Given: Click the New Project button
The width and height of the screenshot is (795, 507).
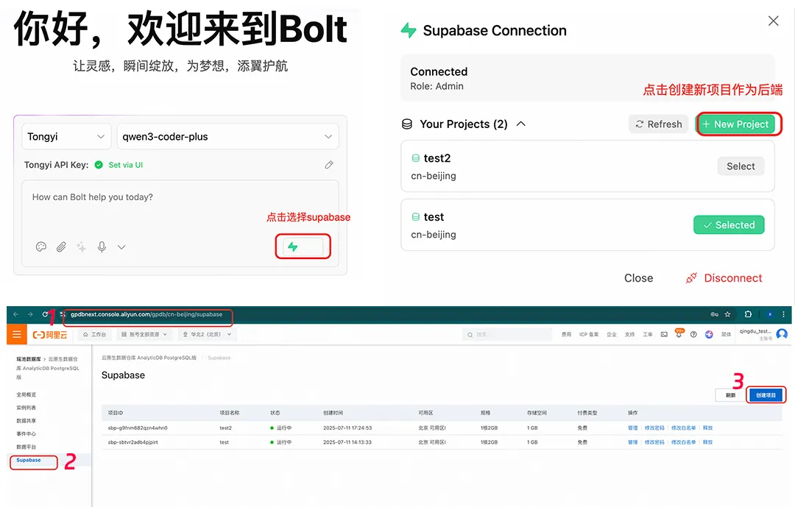Looking at the screenshot, I should pos(736,124).
